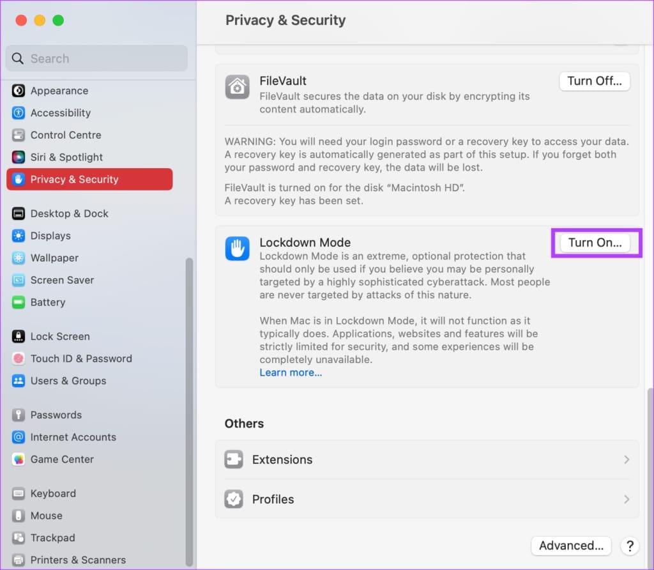Select the Accessibility icon in sidebar
Viewport: 654px width, 570px height.
tap(19, 113)
